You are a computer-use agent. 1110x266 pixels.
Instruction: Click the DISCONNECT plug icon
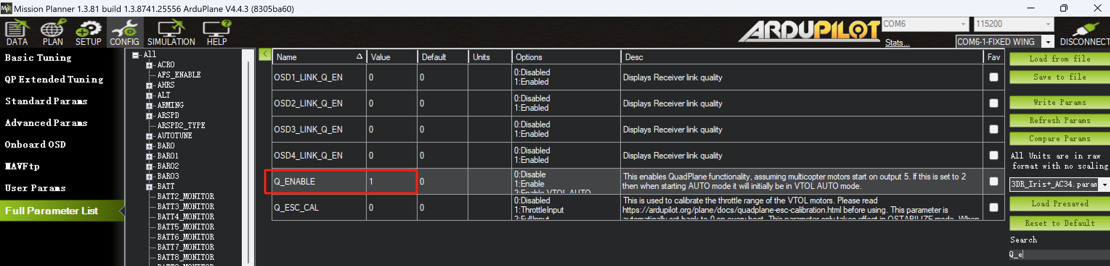click(x=1085, y=33)
